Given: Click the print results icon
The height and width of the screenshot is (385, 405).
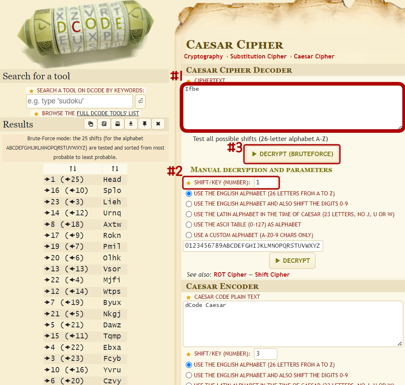Looking at the screenshot, I should [117, 124].
